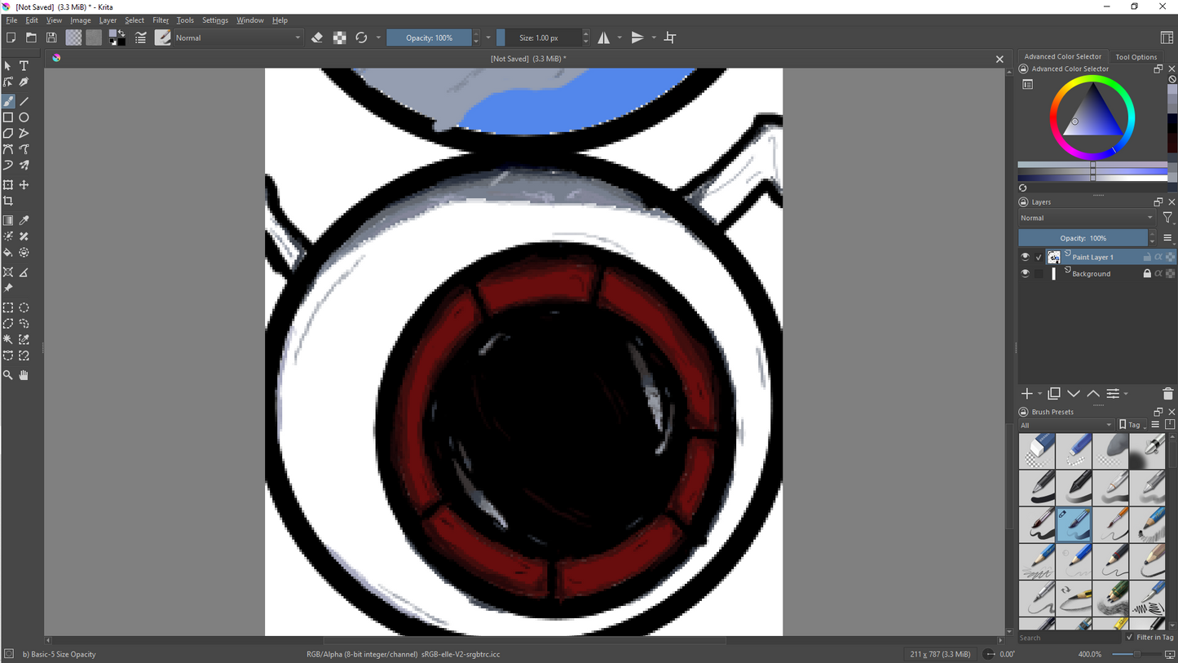1178x663 pixels.
Task: Lock the Paint Layer 1 layer
Action: (x=1148, y=256)
